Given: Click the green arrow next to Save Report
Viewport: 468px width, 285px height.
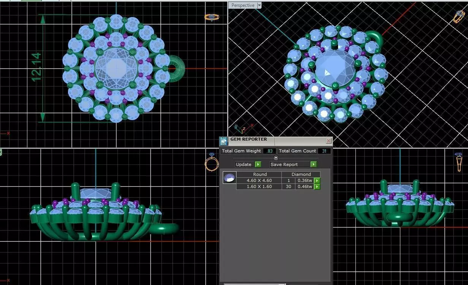Looking at the screenshot, I should coord(313,164).
